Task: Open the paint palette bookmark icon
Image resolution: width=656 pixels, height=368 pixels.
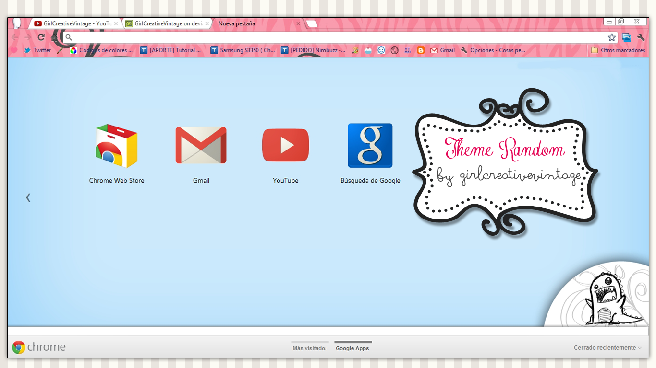Action: coord(355,50)
